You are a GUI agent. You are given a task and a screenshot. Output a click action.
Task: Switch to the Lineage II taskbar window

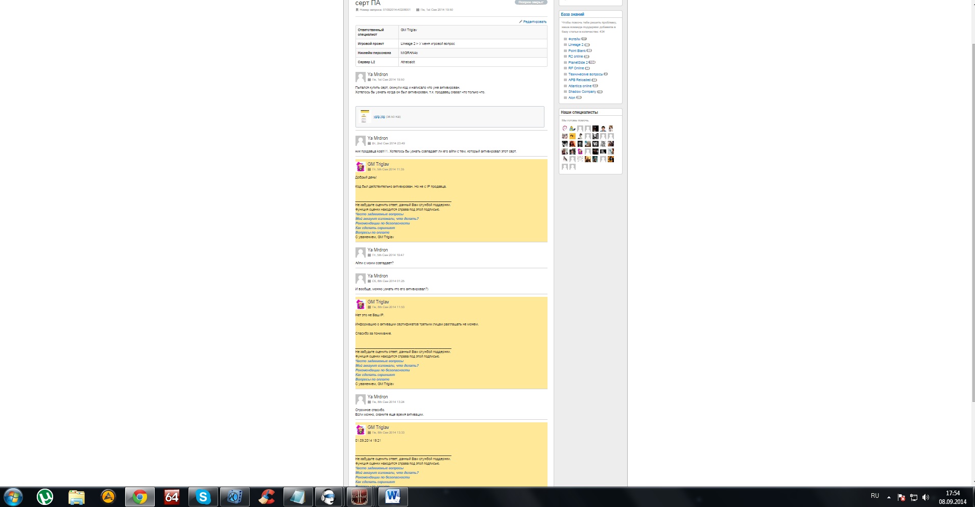pyautogui.click(x=360, y=497)
